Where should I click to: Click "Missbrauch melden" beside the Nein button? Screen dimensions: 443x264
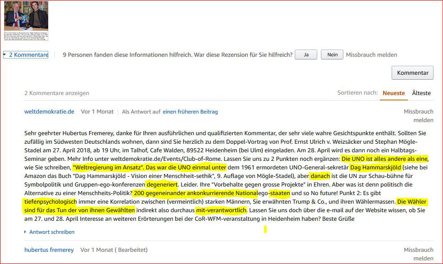[x=371, y=55]
